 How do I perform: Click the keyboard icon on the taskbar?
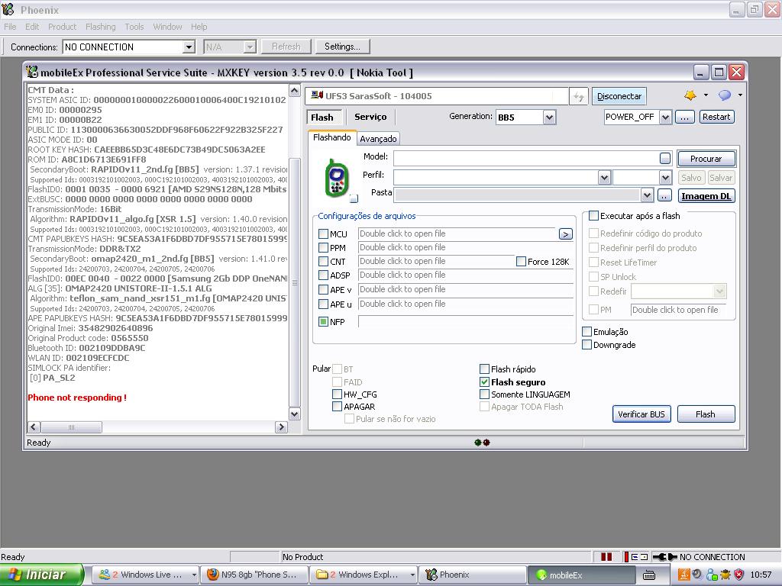coord(649,575)
